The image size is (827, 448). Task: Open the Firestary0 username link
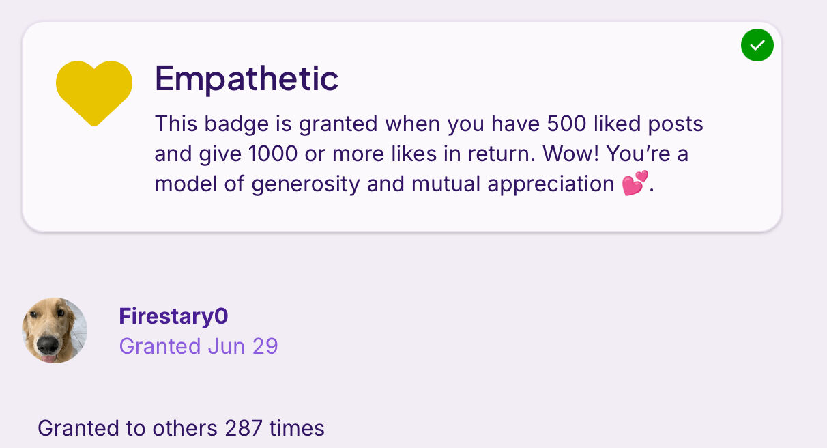pos(173,316)
